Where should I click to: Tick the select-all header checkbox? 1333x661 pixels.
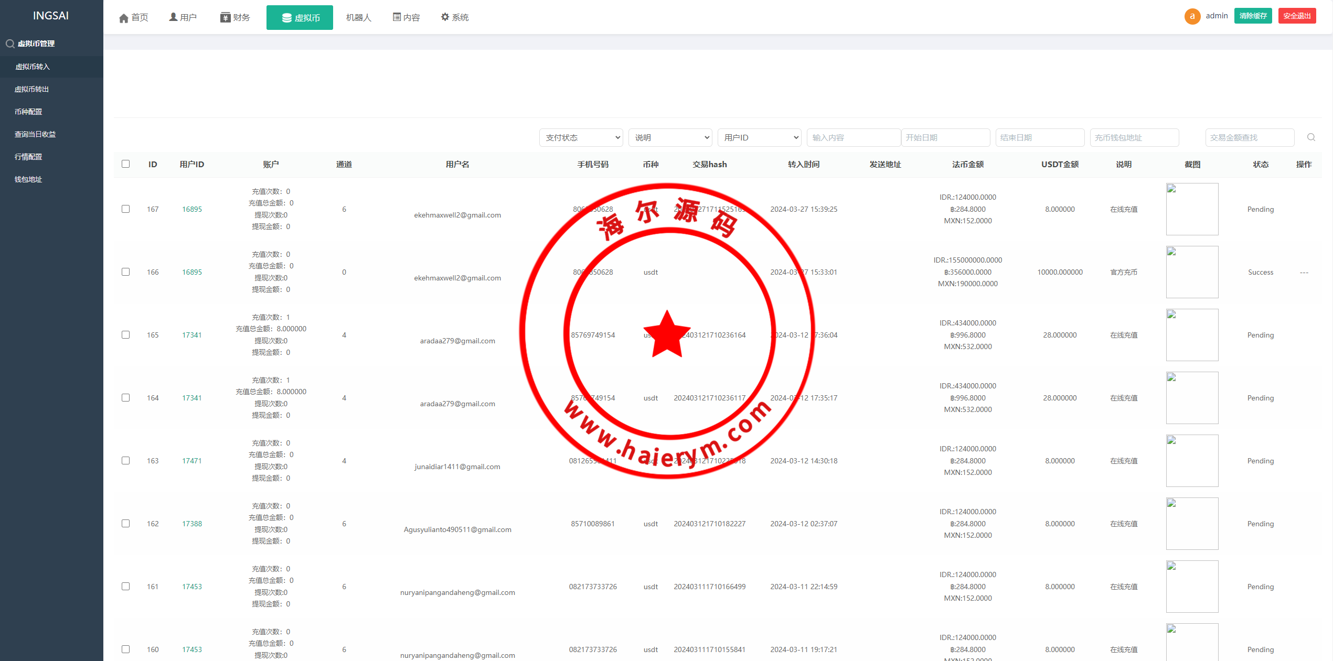(x=126, y=164)
